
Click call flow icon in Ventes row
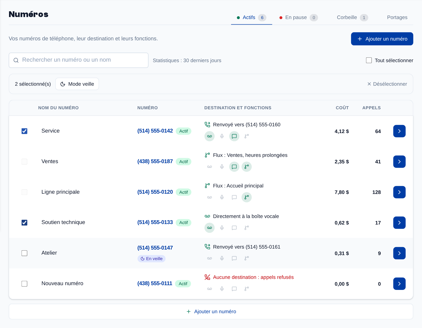(x=247, y=167)
